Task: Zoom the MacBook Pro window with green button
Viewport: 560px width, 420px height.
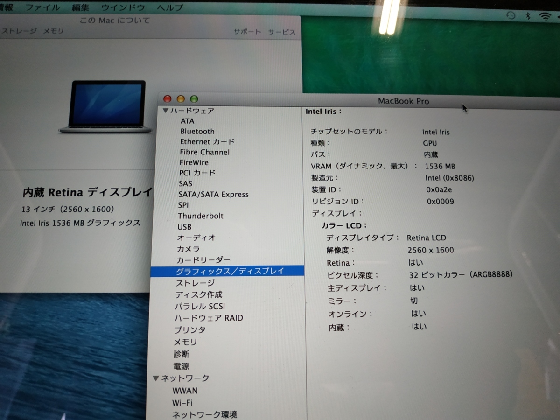Action: [194, 99]
